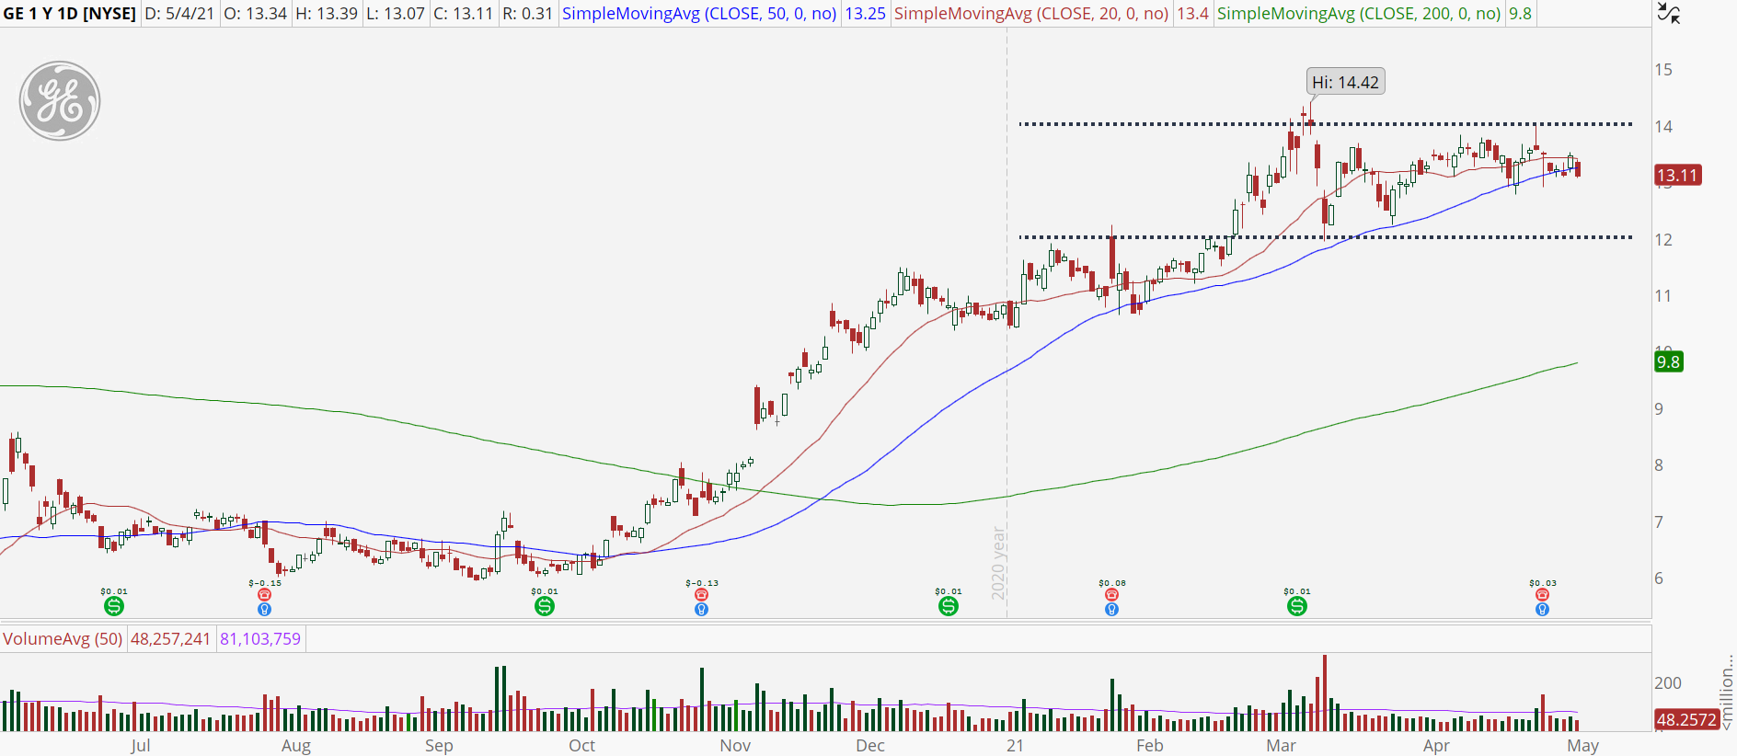Click the 2020 year divider label

click(998, 563)
